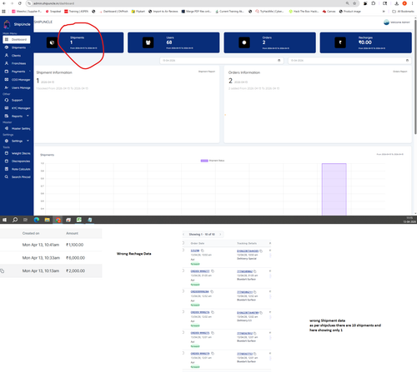Screen dimensions: 417x382
Task: Open the Recharges ₹0.00 card
Action: pos(366,42)
